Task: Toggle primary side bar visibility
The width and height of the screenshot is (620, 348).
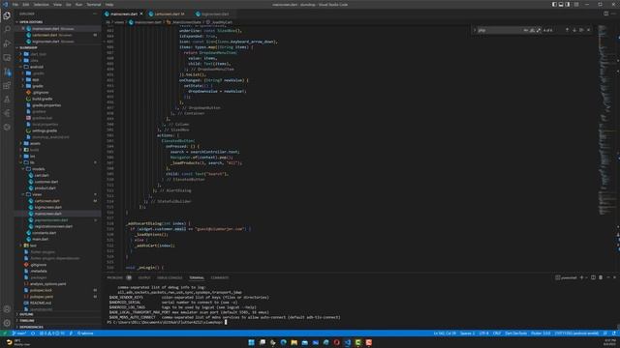Action: [554, 4]
